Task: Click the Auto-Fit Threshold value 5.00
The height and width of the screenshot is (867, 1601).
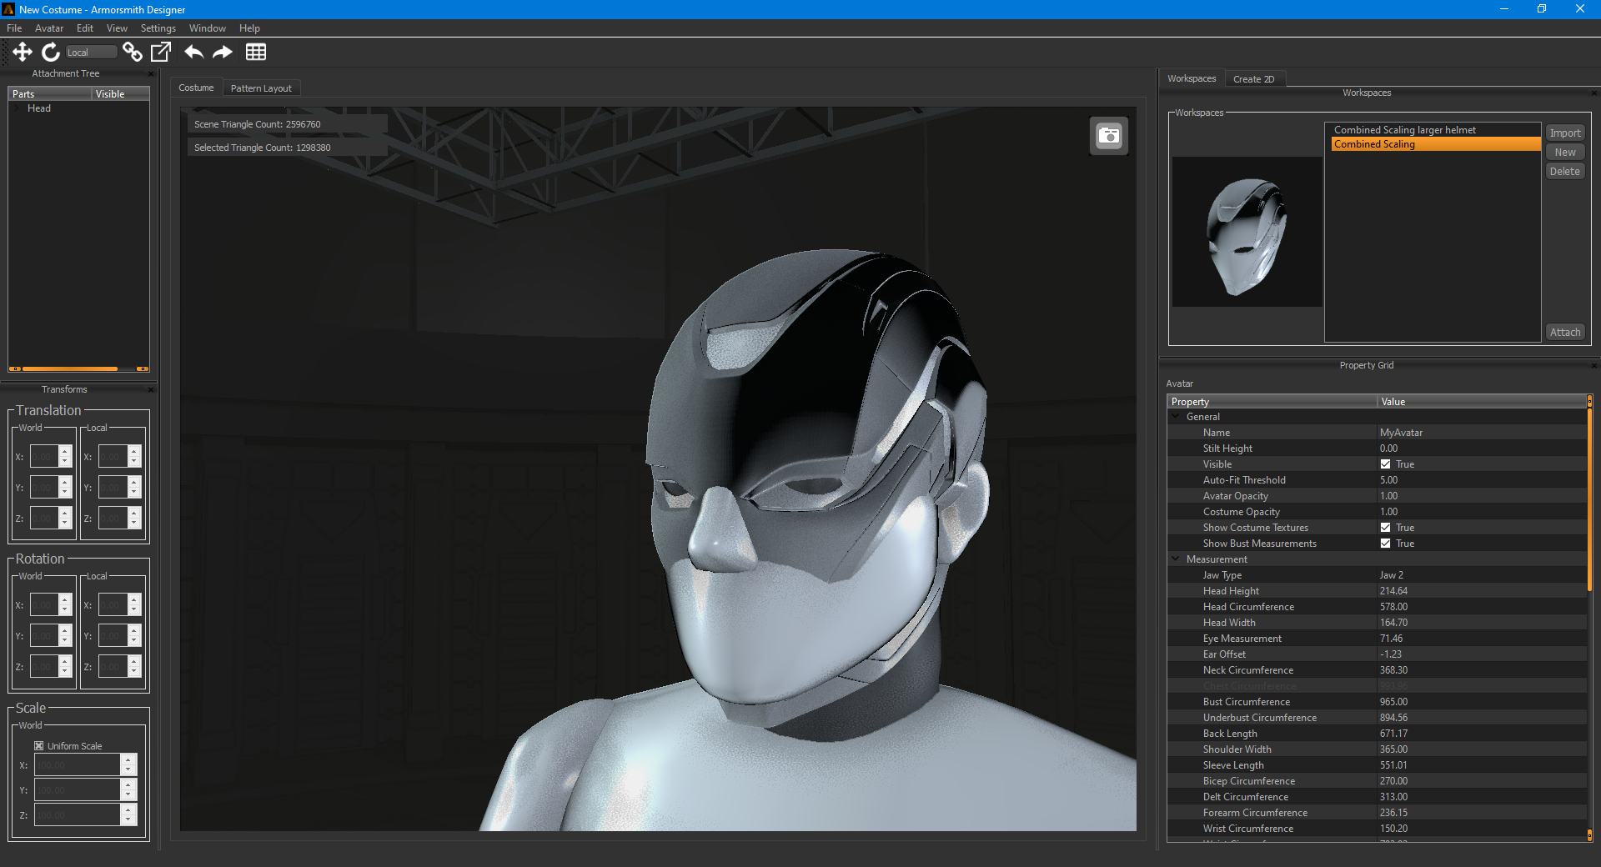Action: (x=1481, y=480)
